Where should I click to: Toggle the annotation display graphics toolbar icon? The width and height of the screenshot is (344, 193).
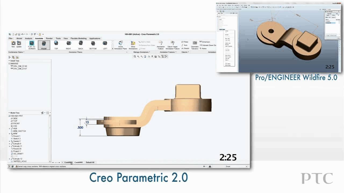pos(163,57)
